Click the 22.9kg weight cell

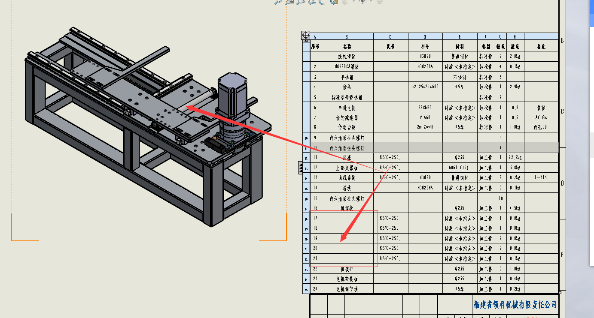(x=515, y=158)
